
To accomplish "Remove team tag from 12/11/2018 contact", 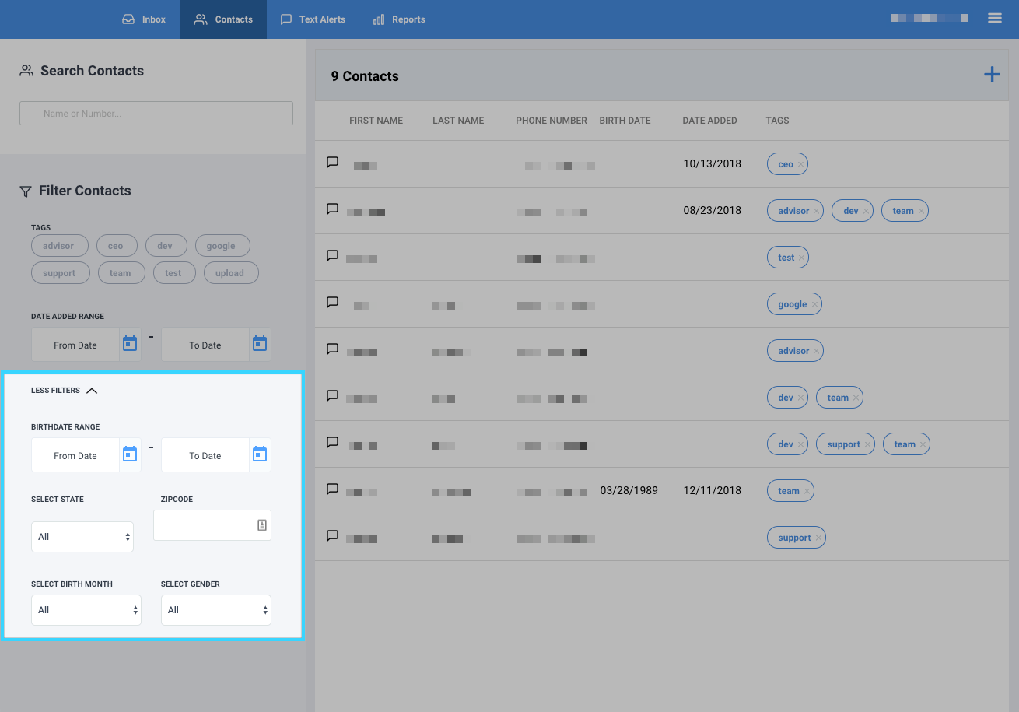I will click(x=807, y=491).
